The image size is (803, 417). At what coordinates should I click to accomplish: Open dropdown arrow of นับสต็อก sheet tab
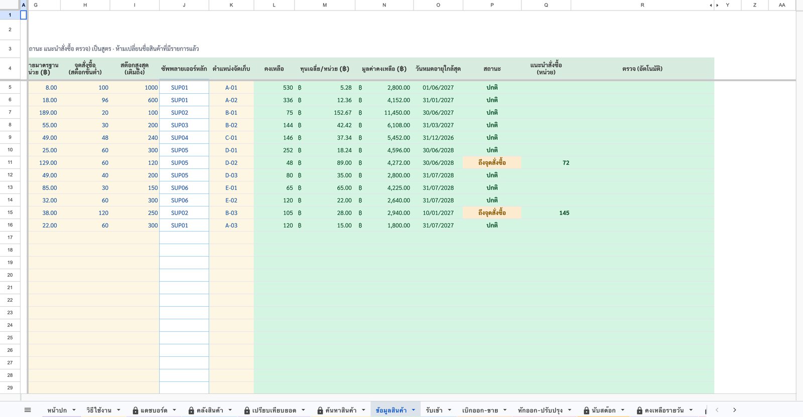click(x=622, y=410)
